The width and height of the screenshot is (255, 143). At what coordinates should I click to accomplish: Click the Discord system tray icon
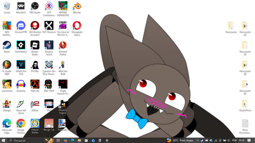tap(207, 140)
